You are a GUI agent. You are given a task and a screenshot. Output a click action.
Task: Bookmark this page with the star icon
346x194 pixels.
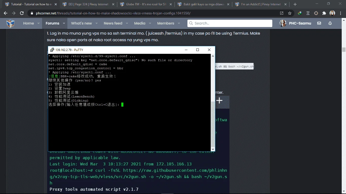coord(290,13)
